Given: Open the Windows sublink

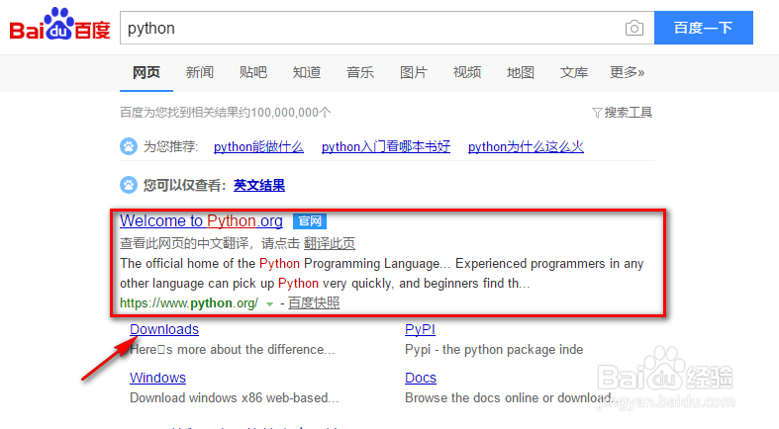Looking at the screenshot, I should point(157,378).
